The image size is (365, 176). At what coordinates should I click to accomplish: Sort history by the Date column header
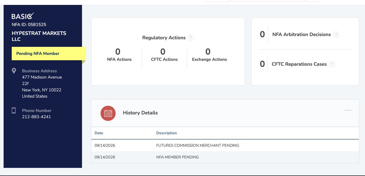point(99,133)
